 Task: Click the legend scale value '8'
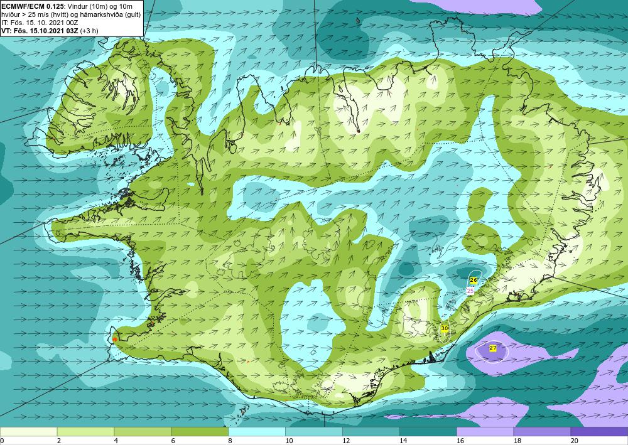[x=230, y=441]
